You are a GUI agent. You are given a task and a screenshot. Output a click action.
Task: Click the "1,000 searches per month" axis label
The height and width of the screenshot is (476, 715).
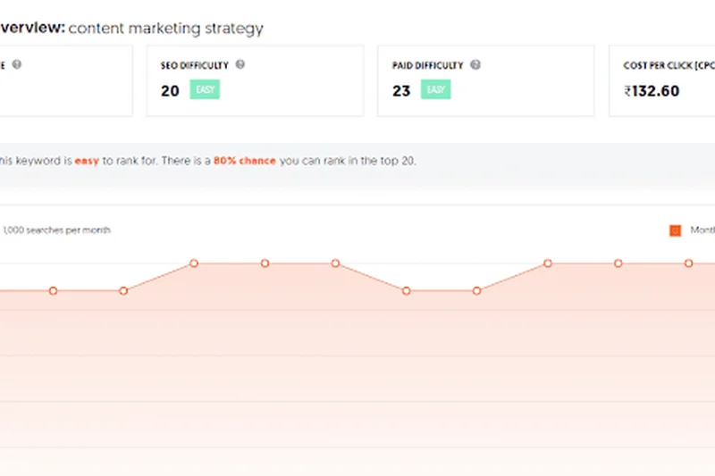coord(56,230)
